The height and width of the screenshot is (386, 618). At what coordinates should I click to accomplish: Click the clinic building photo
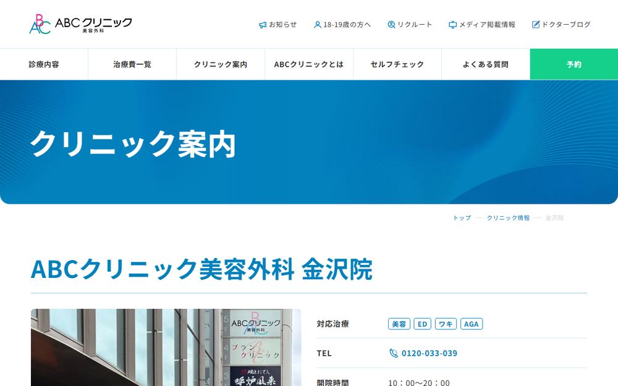coord(166,347)
